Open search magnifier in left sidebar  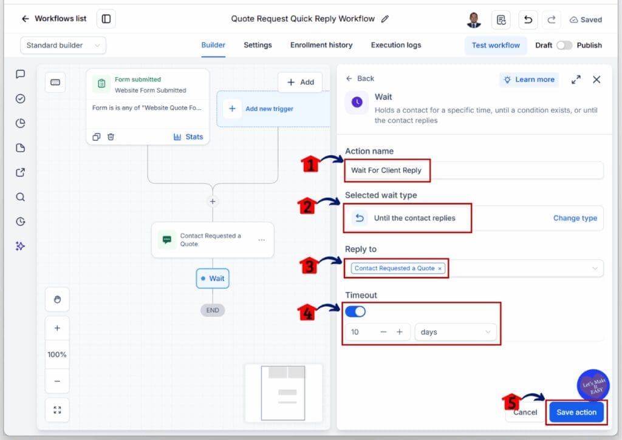[20, 197]
